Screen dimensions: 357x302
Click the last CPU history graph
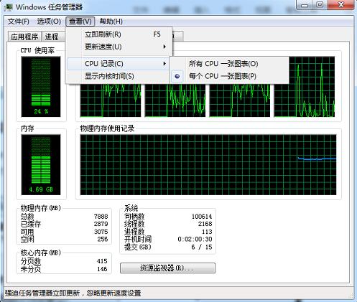click(x=305, y=87)
